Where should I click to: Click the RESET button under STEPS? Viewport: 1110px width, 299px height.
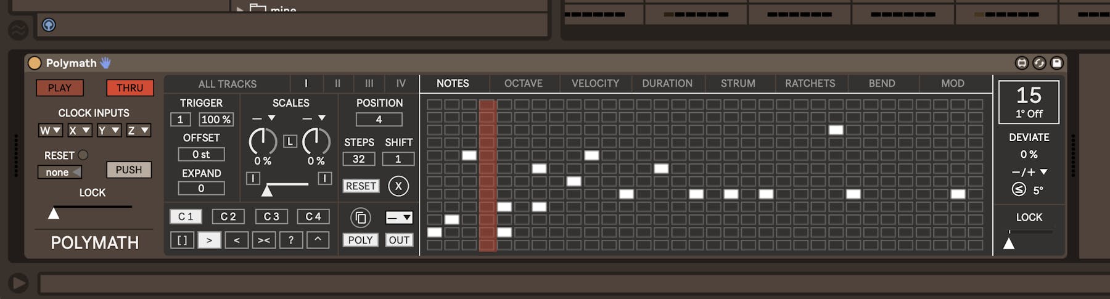pyautogui.click(x=361, y=186)
